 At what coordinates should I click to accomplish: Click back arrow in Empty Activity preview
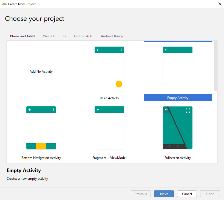(166, 50)
